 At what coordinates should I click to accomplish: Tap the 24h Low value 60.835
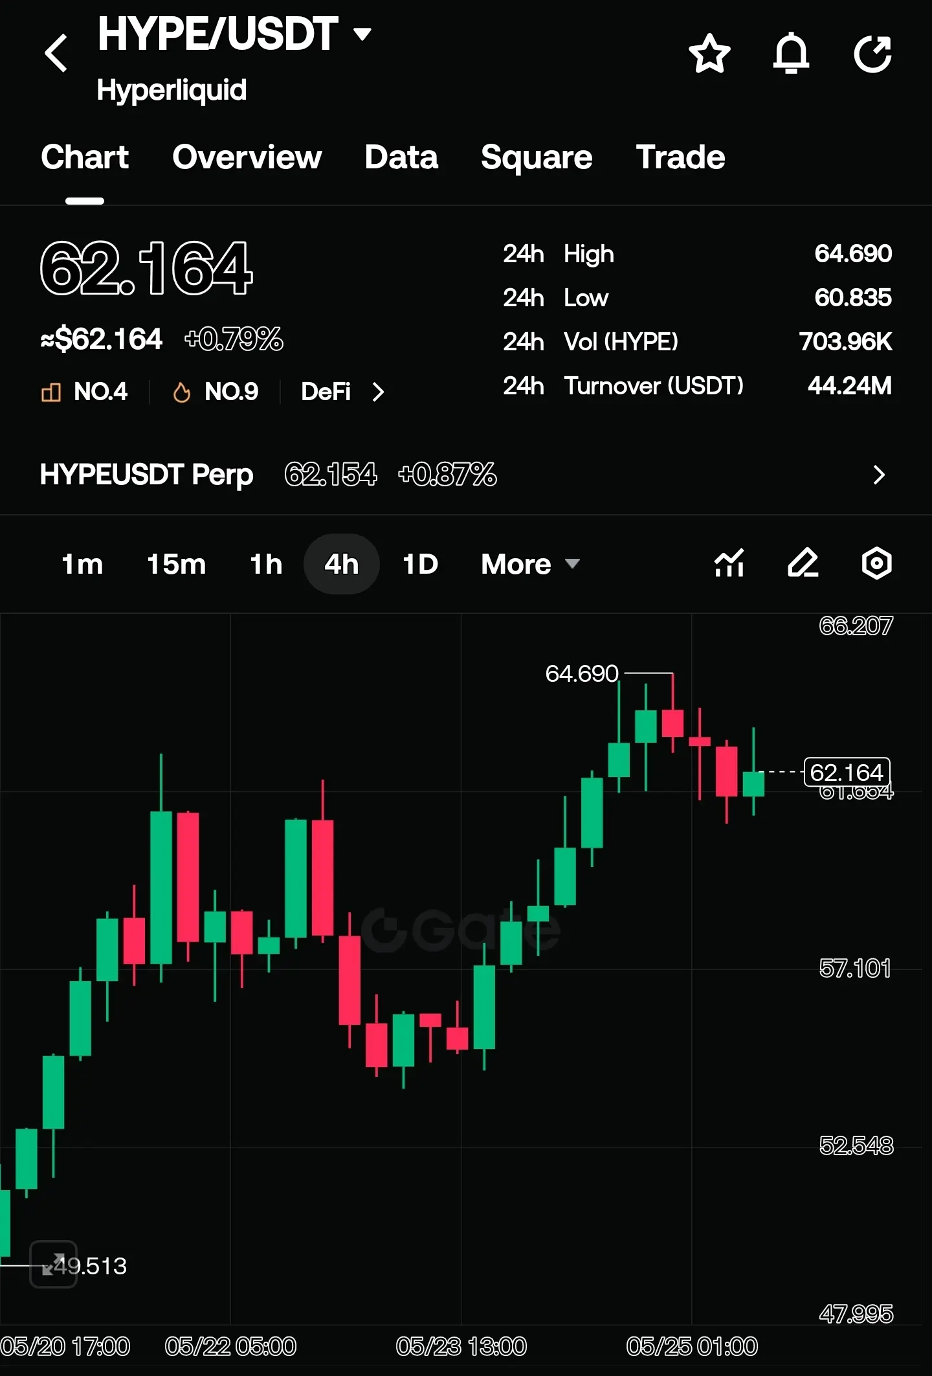click(x=853, y=298)
